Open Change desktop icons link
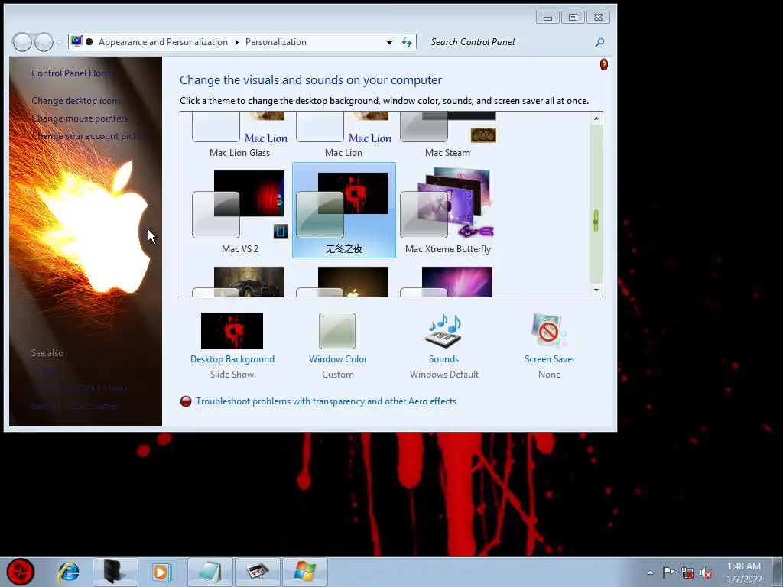 pos(76,101)
